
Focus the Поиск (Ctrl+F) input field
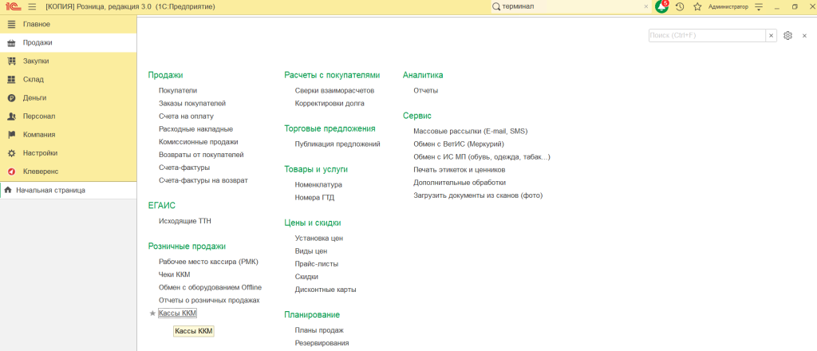[x=707, y=35]
